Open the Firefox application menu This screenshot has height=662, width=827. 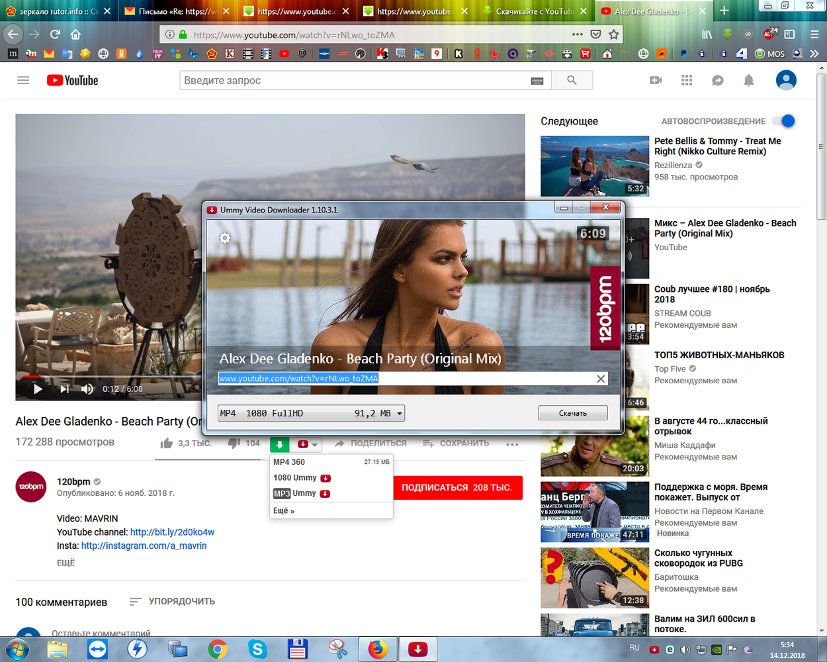(x=814, y=34)
